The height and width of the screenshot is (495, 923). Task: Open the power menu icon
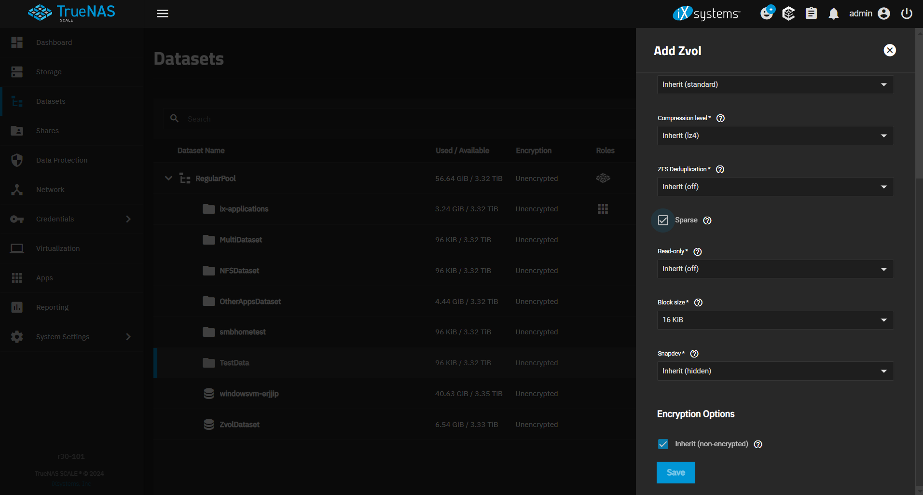pyautogui.click(x=907, y=14)
